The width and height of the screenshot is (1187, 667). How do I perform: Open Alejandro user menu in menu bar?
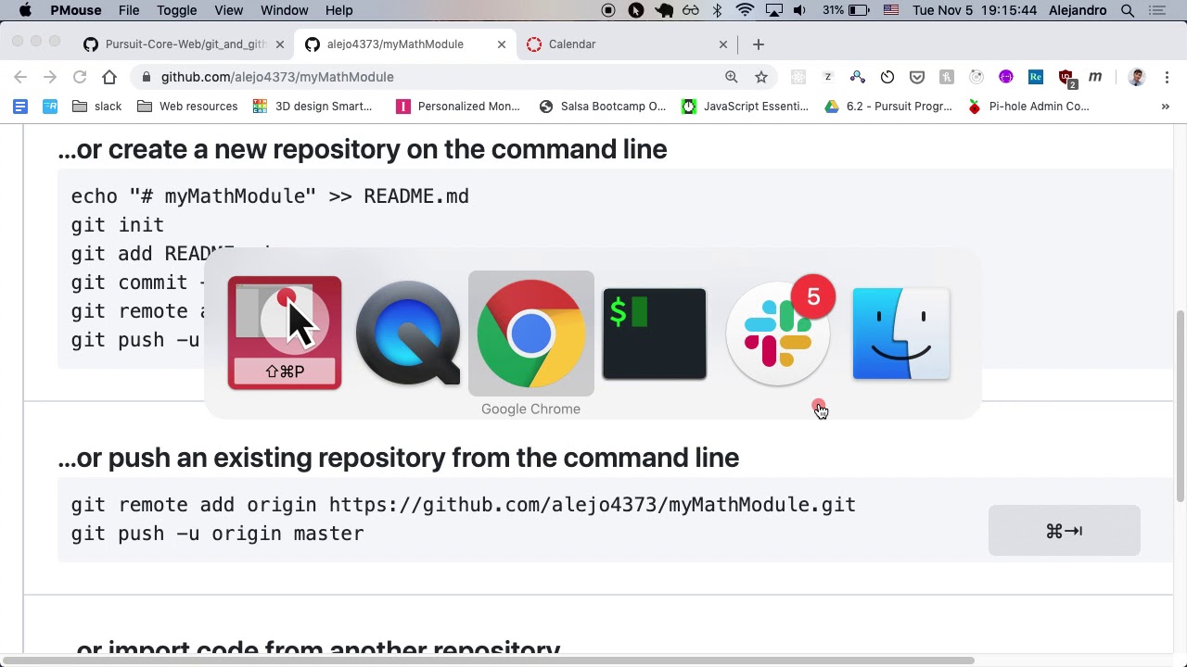coord(1078,10)
